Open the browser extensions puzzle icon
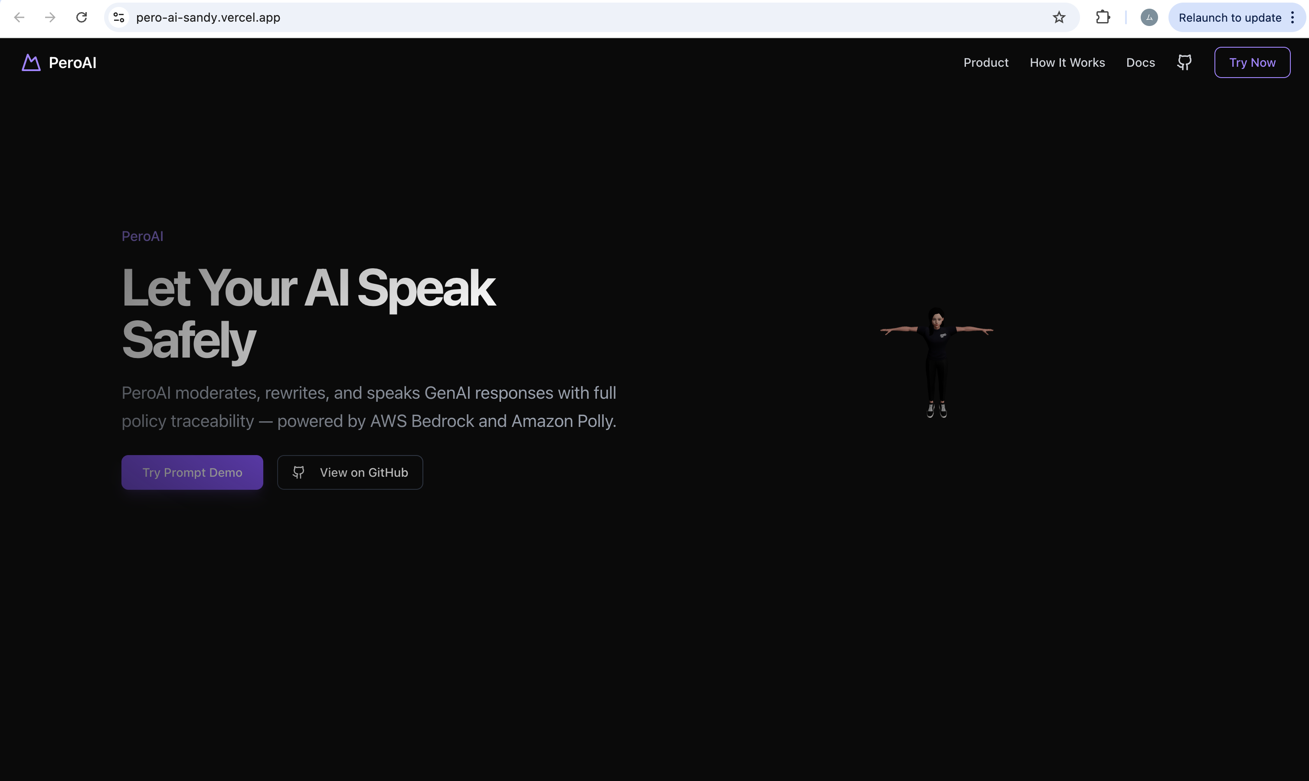Image resolution: width=1309 pixels, height=781 pixels. (1103, 17)
